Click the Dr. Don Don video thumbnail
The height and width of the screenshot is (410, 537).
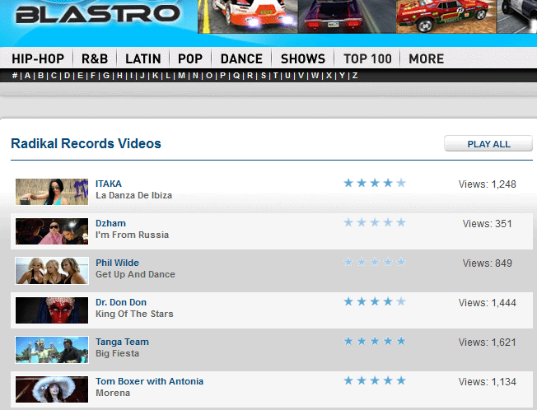point(52,310)
